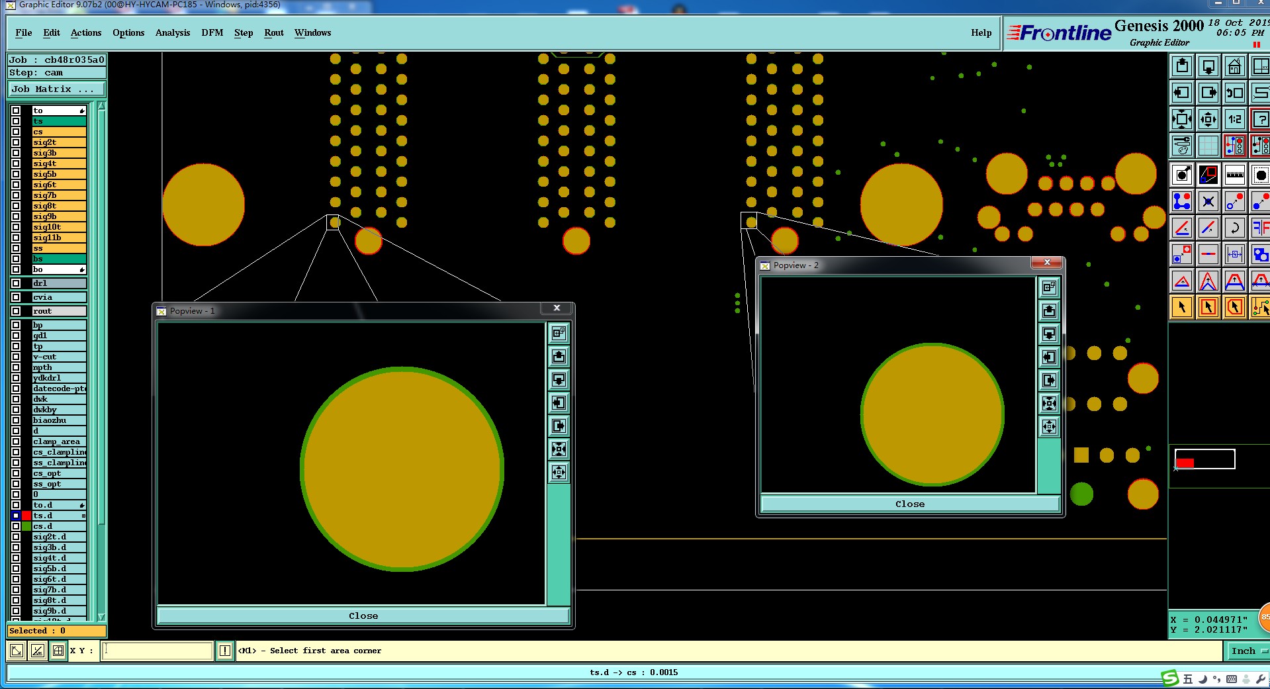Click the exclamation mark button
The height and width of the screenshot is (689, 1270).
225,651
